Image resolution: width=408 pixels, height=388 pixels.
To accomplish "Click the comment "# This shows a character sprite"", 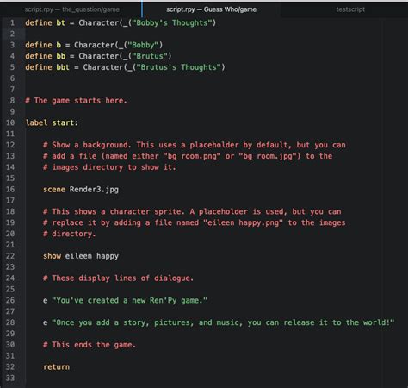I will (192, 211).
